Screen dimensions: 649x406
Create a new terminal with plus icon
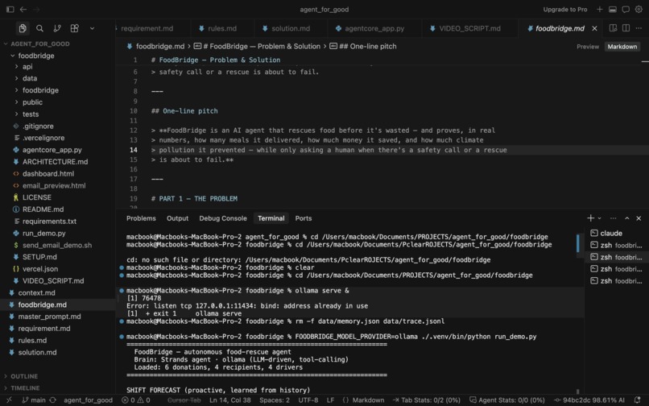click(x=591, y=218)
